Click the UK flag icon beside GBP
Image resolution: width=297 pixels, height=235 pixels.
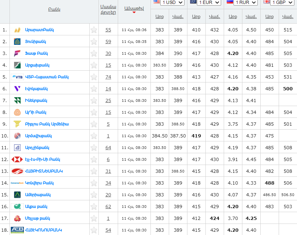[x=267, y=2]
